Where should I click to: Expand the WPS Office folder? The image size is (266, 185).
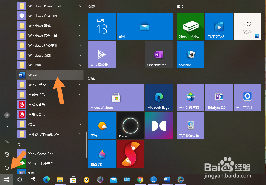point(50,85)
